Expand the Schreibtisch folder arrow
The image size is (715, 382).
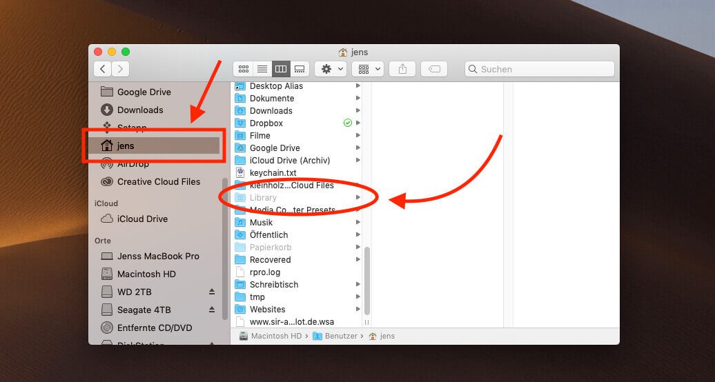pyautogui.click(x=358, y=285)
